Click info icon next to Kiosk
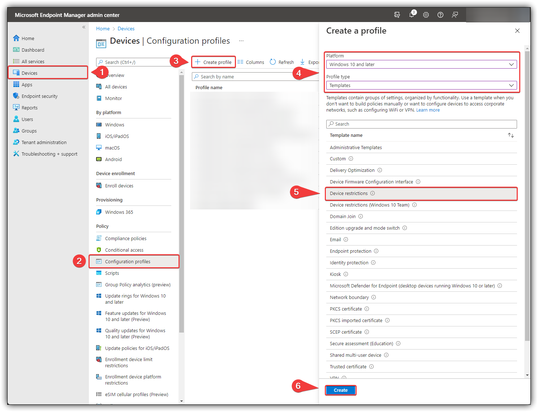538x412 pixels. [x=346, y=274]
